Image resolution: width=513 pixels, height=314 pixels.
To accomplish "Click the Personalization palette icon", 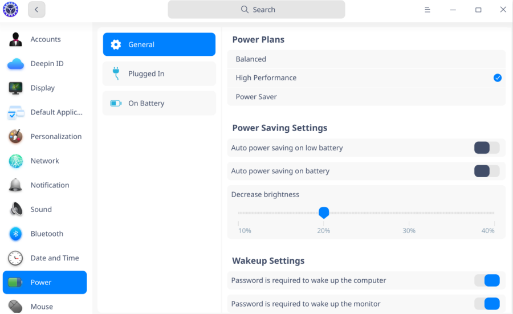I will coord(15,137).
